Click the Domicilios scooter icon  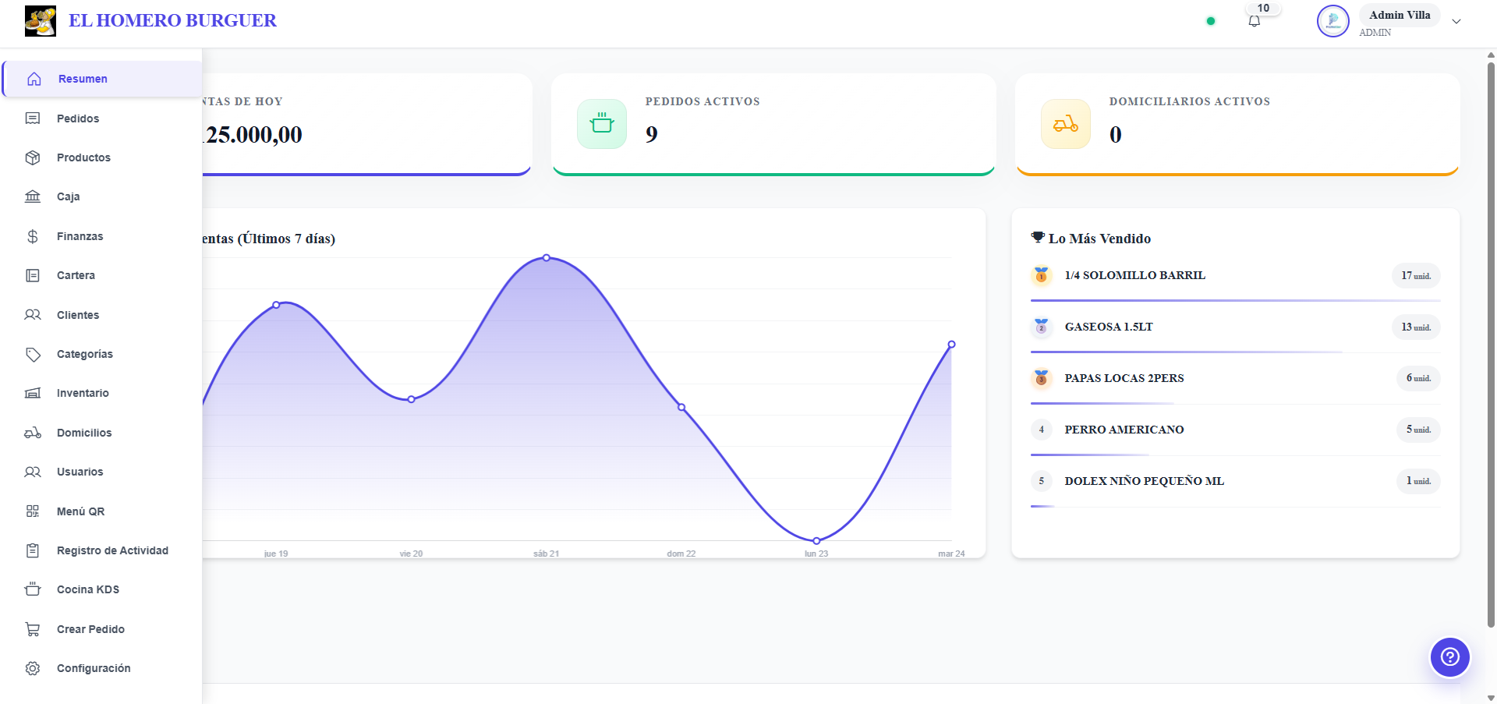click(32, 432)
